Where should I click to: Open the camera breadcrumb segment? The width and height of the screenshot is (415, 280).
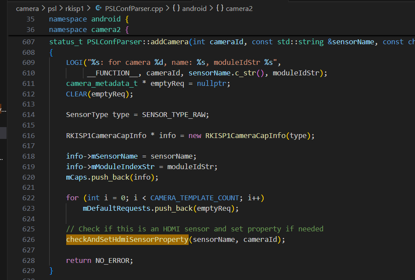point(27,9)
